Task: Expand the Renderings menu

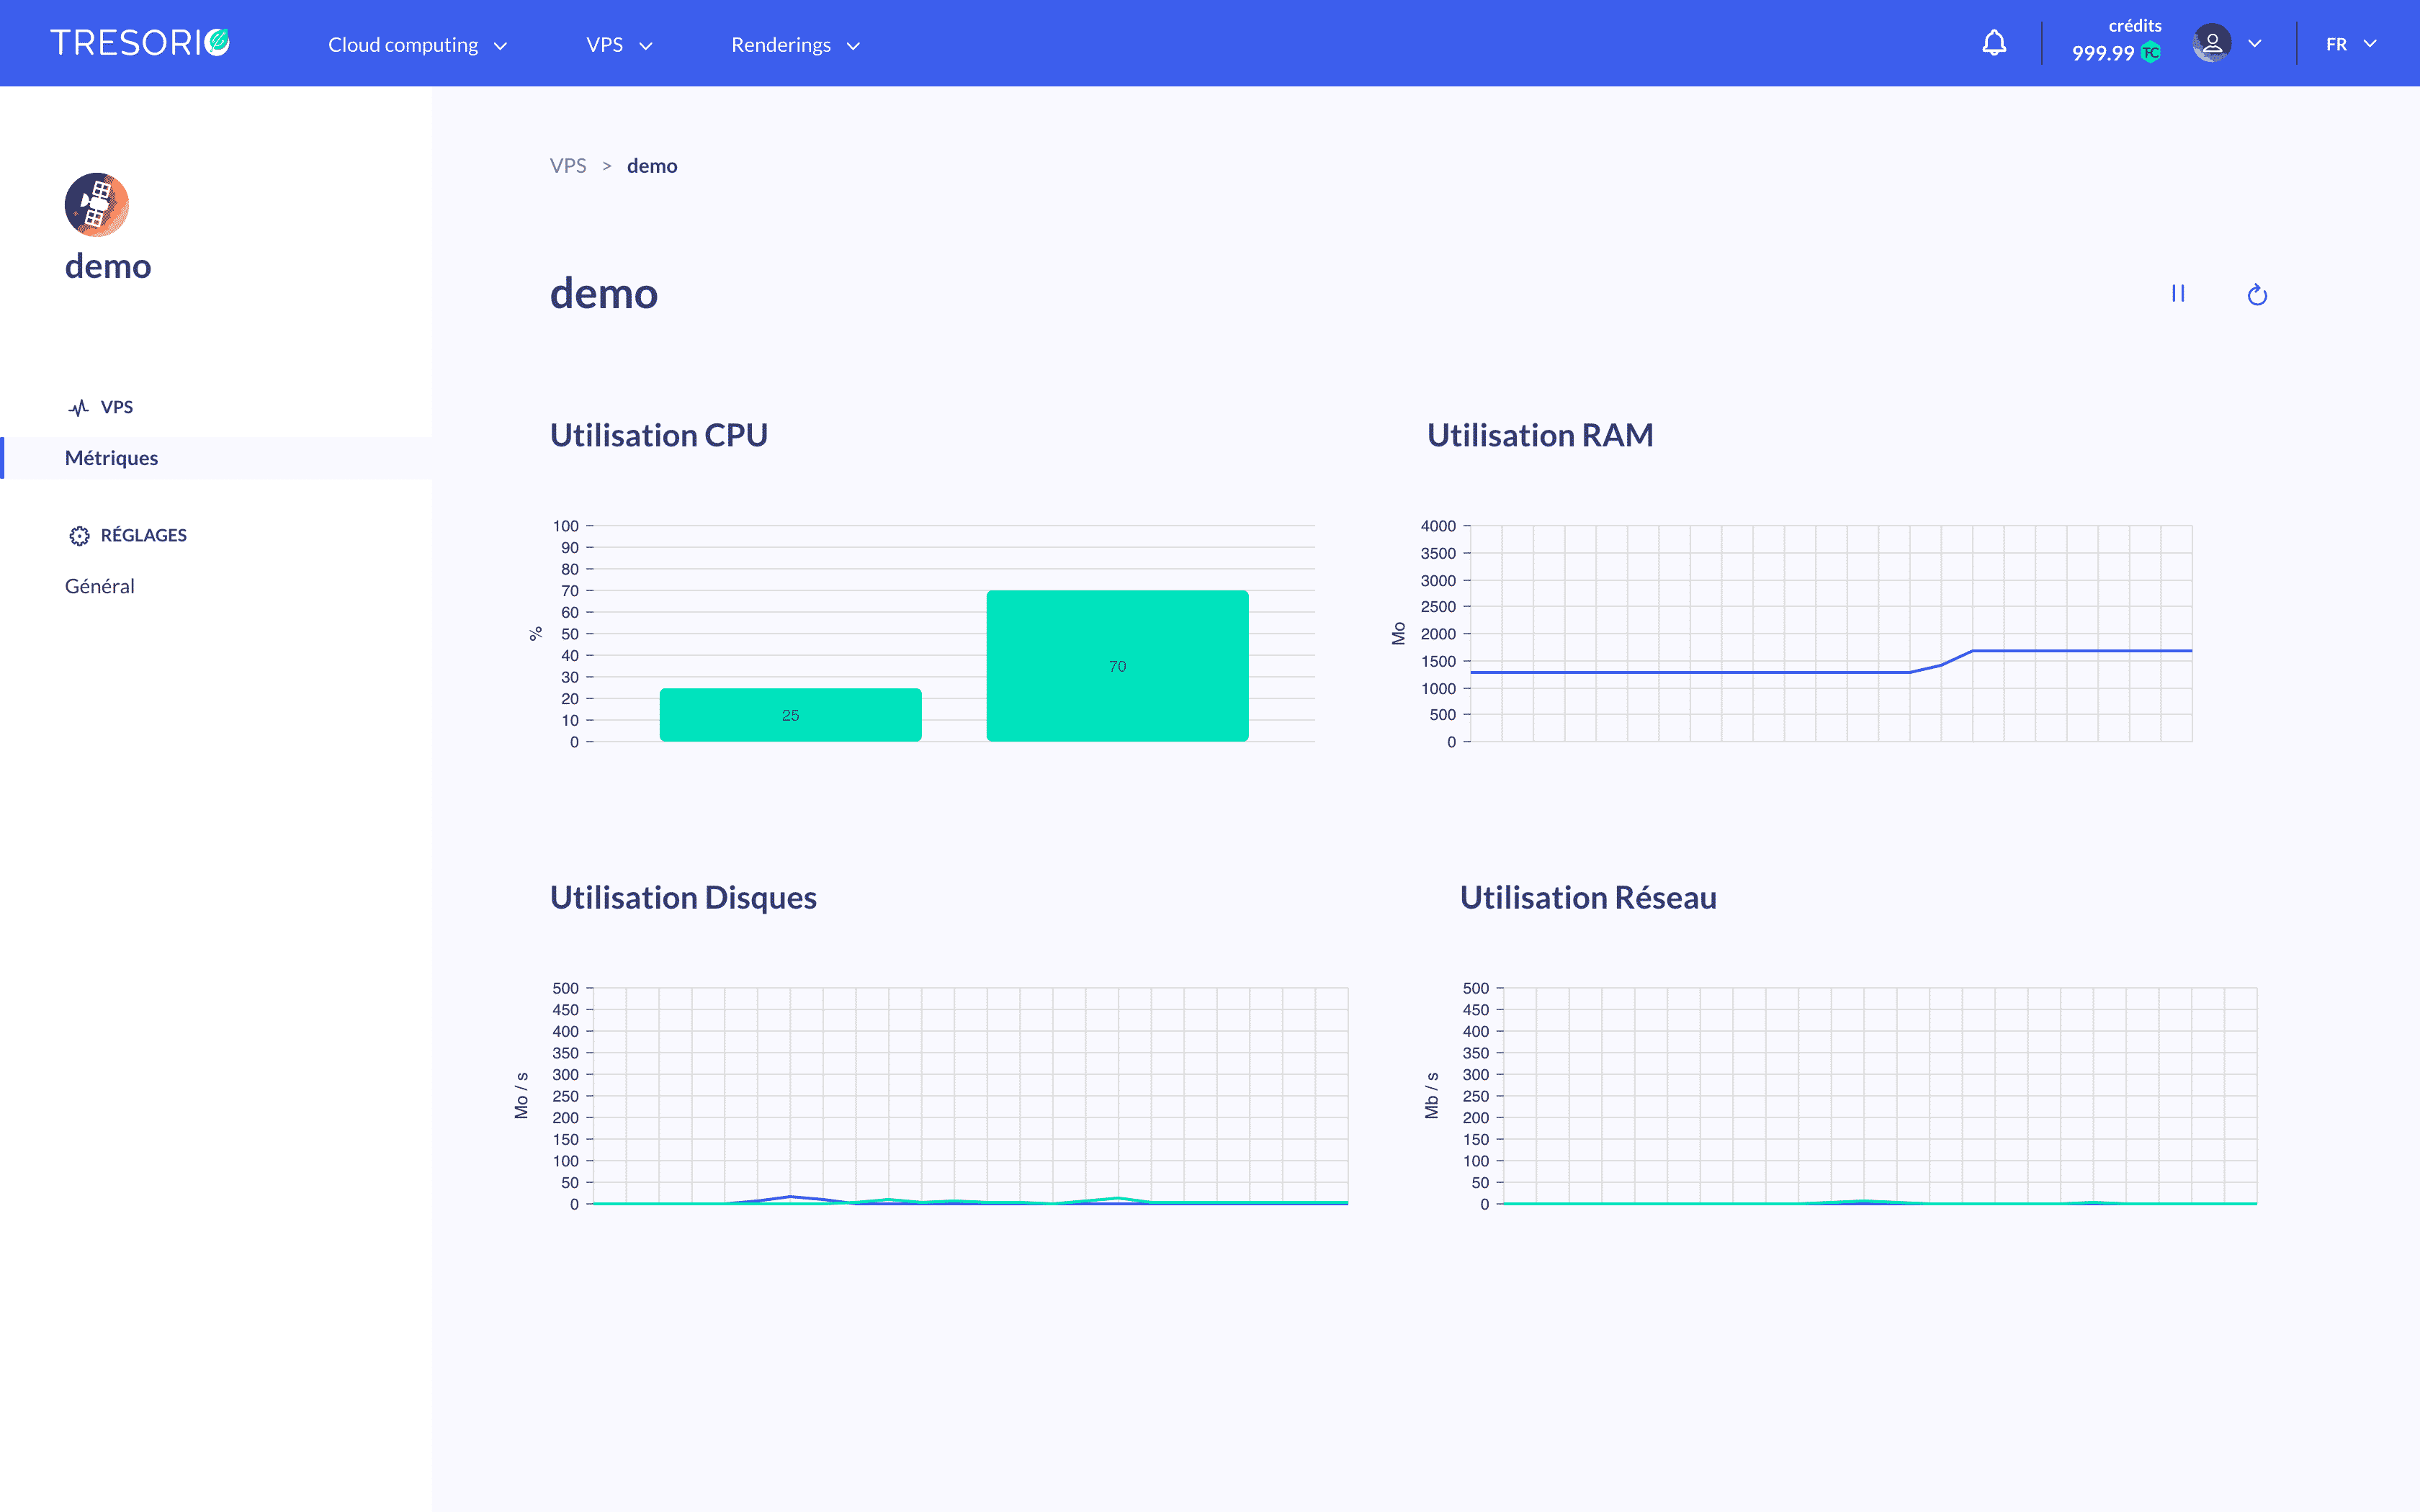Action: pyautogui.click(x=796, y=45)
